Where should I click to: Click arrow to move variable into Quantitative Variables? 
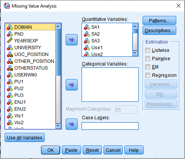click(72, 40)
